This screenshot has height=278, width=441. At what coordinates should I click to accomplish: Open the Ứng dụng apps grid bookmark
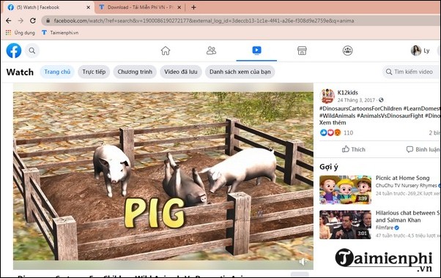[x=21, y=33]
